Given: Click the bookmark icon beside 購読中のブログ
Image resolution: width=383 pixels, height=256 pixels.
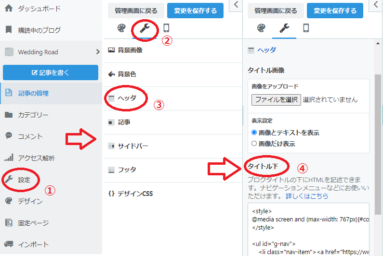Looking at the screenshot, I should pyautogui.click(x=9, y=30).
